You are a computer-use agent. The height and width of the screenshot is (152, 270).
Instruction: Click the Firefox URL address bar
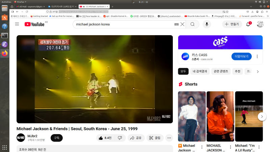138,12
